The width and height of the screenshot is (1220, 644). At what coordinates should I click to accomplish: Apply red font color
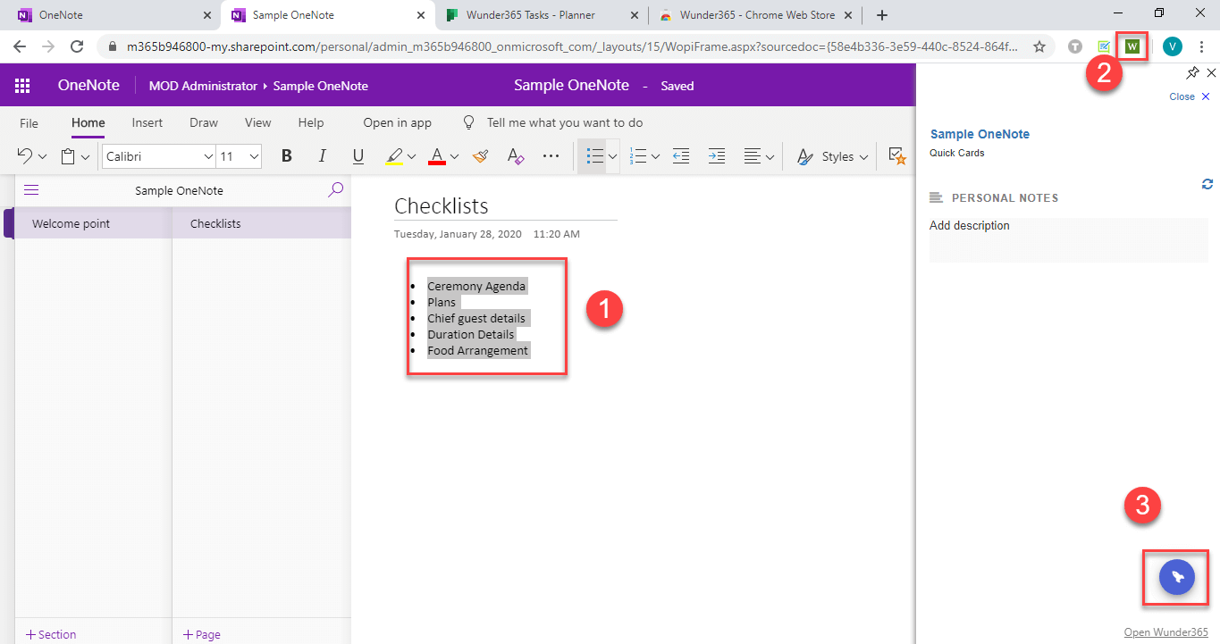[437, 157]
